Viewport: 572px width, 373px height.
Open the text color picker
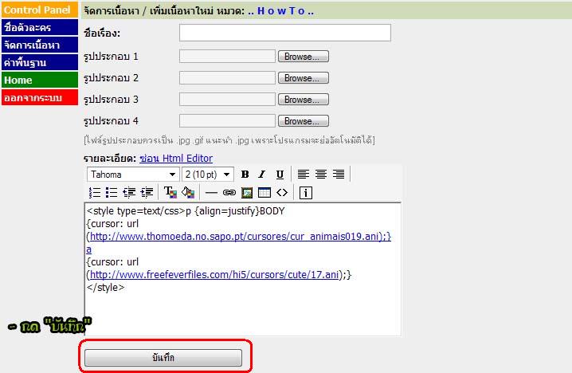click(170, 192)
